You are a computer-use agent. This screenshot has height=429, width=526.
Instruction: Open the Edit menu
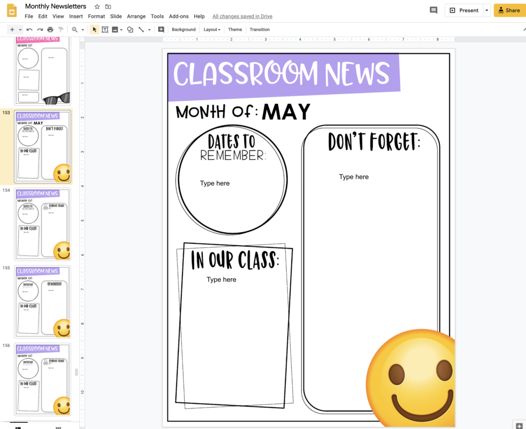[43, 16]
